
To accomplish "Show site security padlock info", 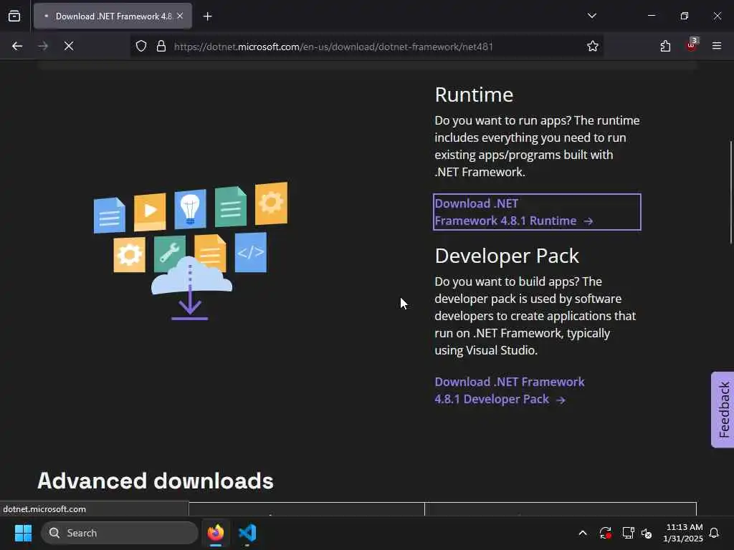I will 161,47.
